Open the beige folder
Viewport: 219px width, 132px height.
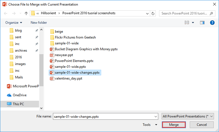coord(57,32)
